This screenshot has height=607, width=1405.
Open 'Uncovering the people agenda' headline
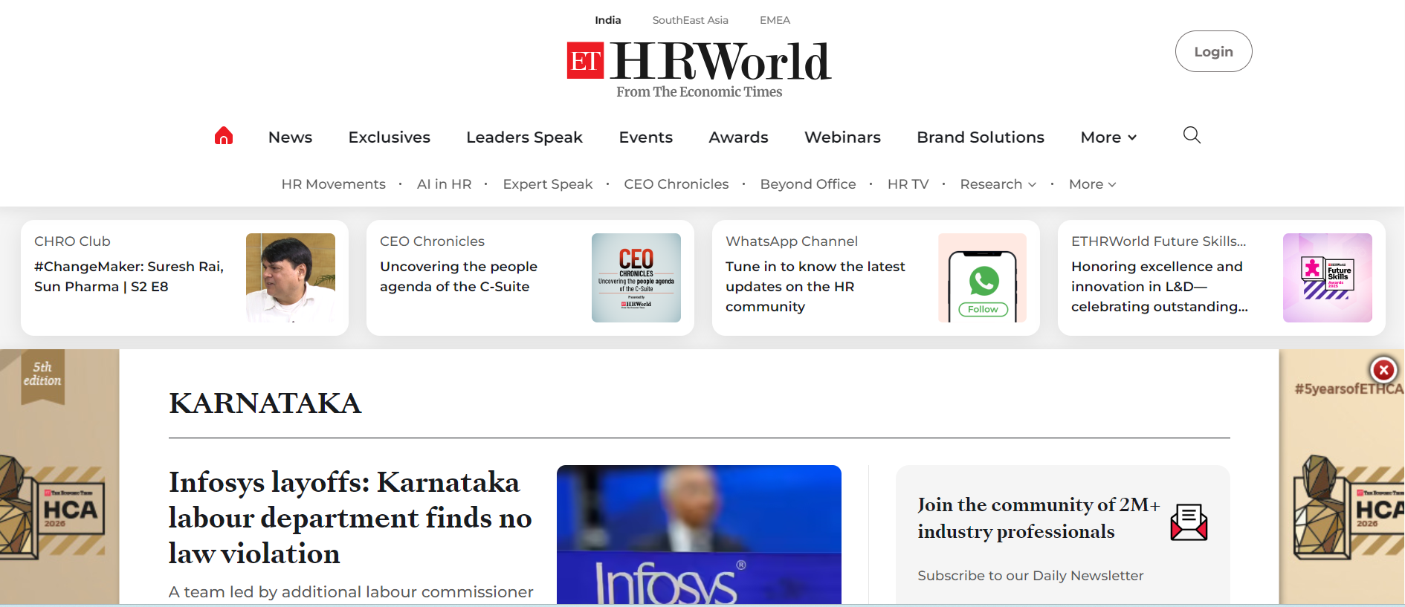(x=459, y=276)
